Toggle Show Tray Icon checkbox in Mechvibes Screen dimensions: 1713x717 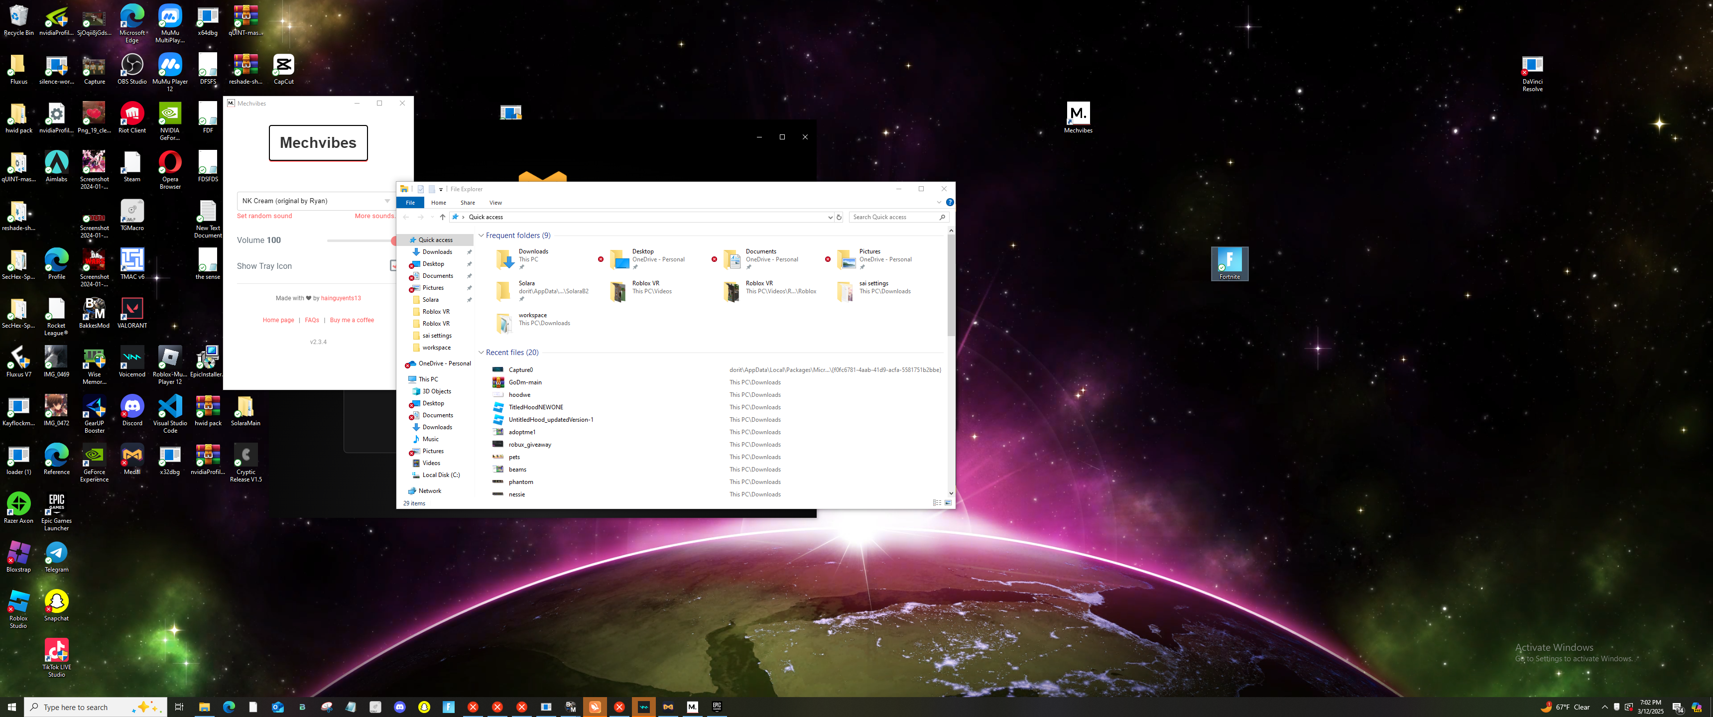[x=393, y=266]
